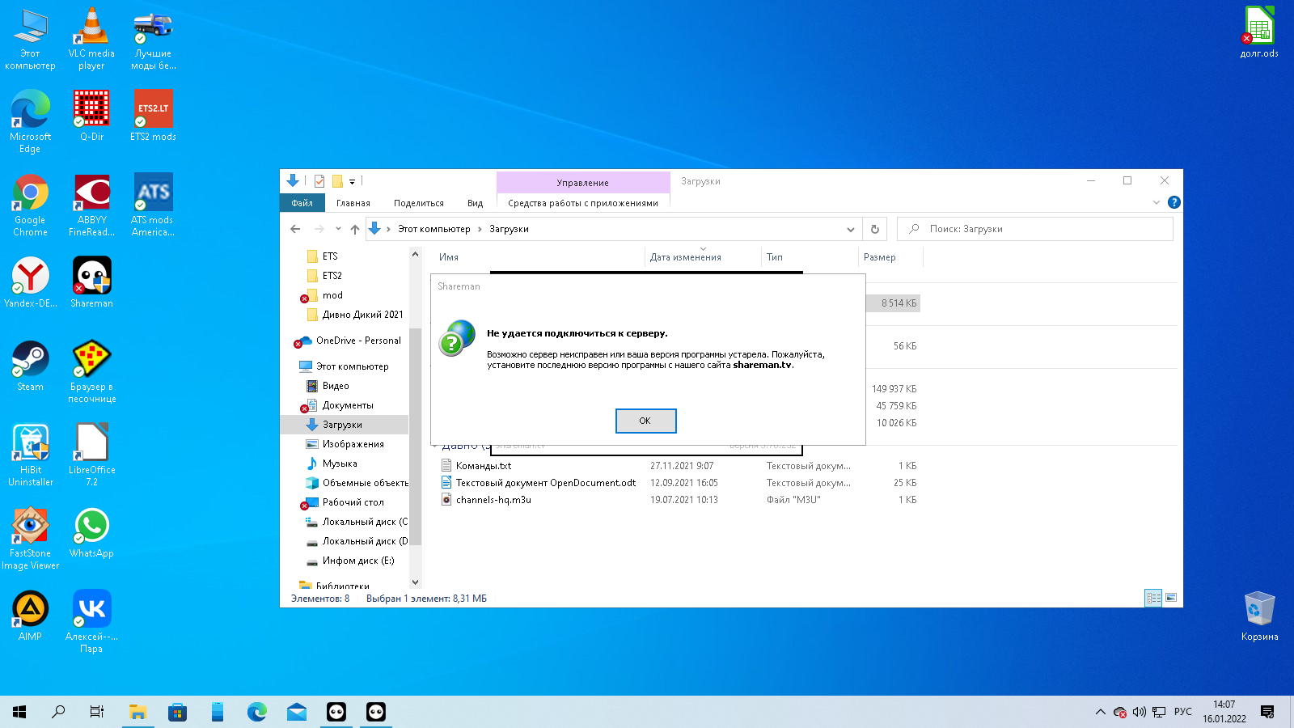Sort by Размер column header
The width and height of the screenshot is (1294, 728).
pyautogui.click(x=890, y=256)
